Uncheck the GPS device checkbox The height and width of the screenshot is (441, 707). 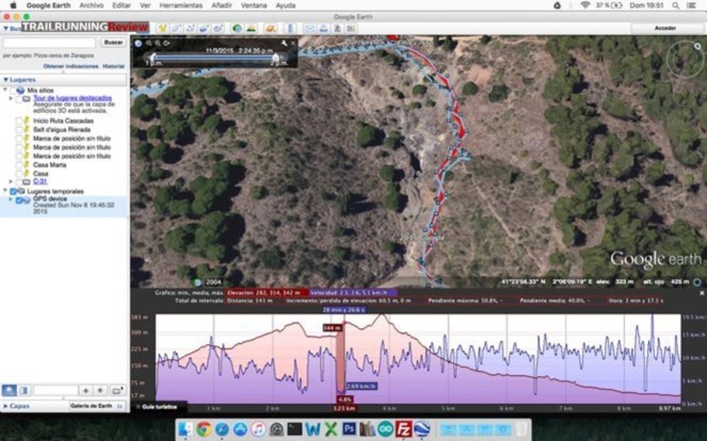pos(19,200)
